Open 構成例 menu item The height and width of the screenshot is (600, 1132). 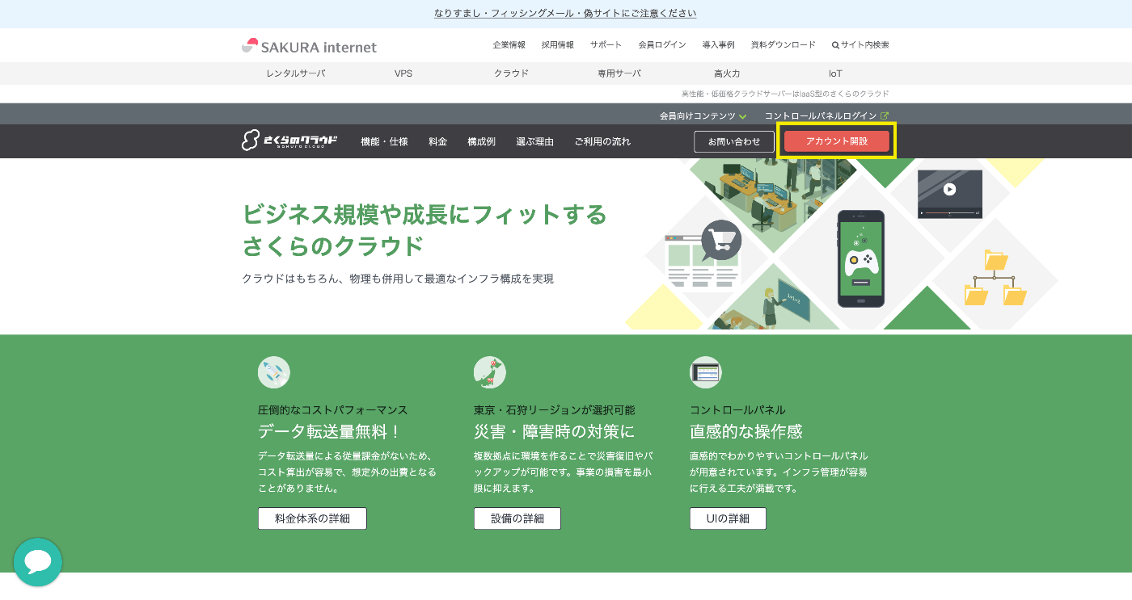pos(481,141)
